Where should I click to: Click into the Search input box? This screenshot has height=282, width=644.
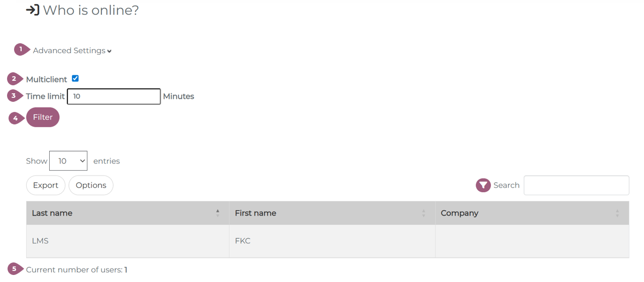click(576, 185)
